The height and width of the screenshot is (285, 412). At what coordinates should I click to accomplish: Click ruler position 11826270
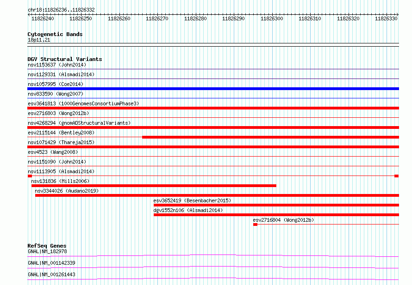point(157,18)
